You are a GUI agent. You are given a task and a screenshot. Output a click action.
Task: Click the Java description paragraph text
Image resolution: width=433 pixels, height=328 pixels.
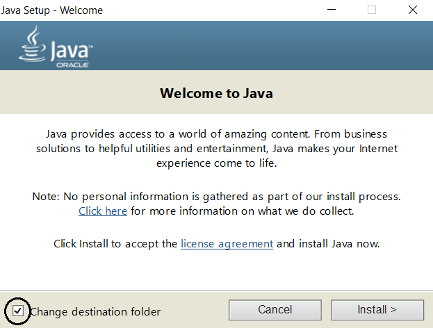(216, 148)
